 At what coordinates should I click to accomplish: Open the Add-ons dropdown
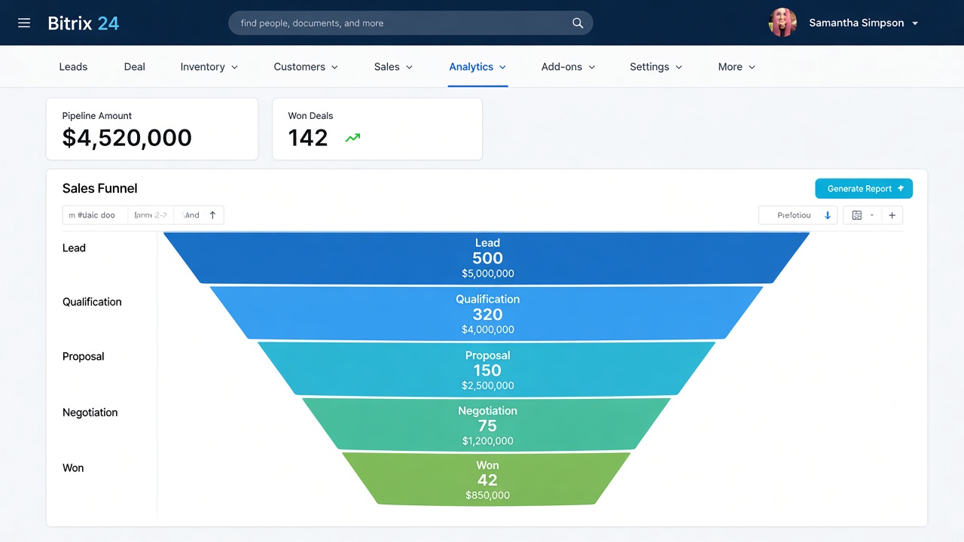tap(591, 67)
